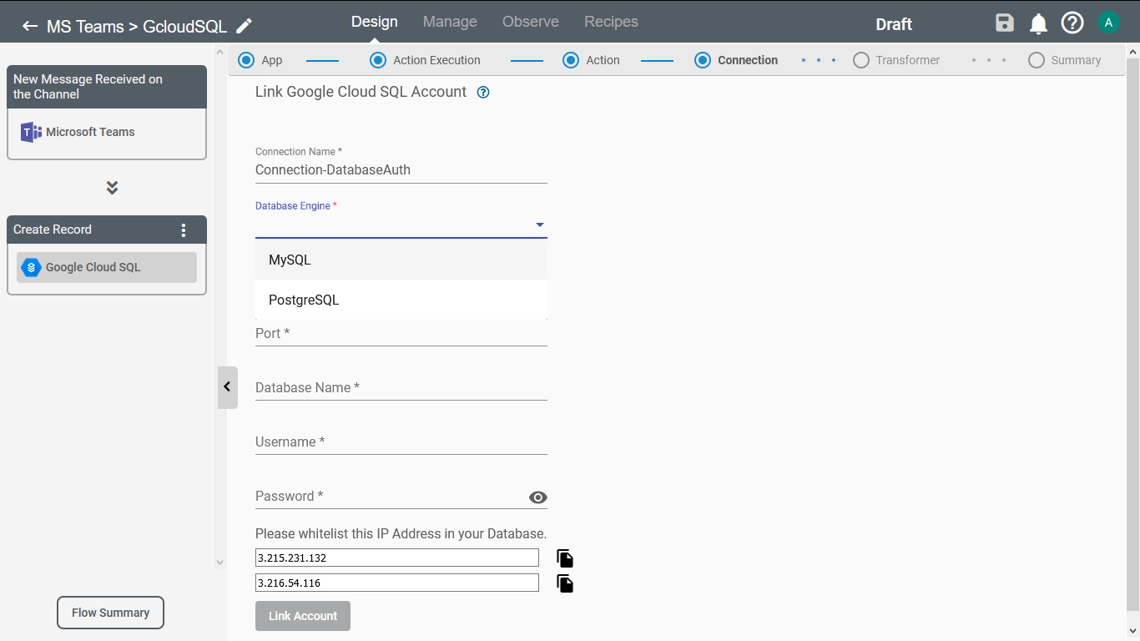Click the 3.215.231.132 IP text box
1140x641 pixels.
tap(397, 558)
